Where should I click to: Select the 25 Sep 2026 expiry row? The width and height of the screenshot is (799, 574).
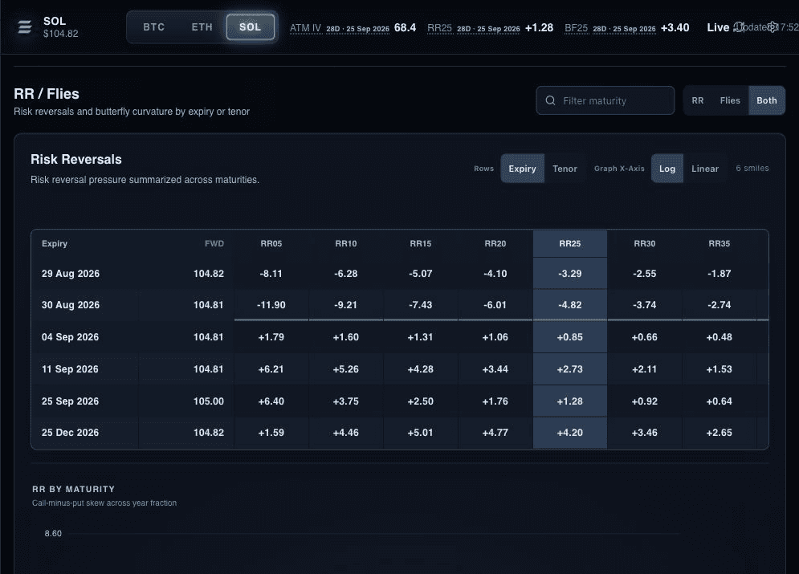tap(400, 401)
